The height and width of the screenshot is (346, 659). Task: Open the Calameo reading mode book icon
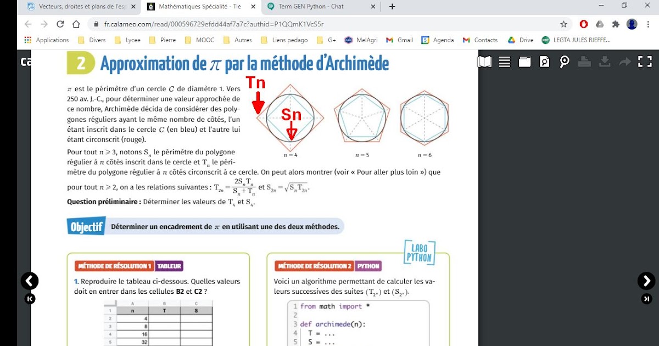coord(485,62)
